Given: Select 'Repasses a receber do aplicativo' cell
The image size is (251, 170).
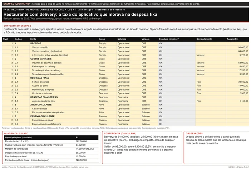Looking at the screenshot, I should tap(48, 113).
